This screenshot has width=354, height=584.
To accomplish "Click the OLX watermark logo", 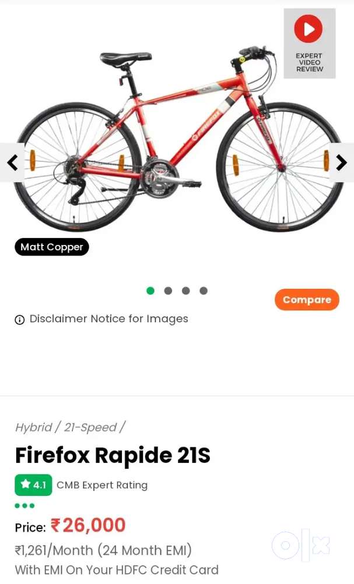I will (x=301, y=545).
